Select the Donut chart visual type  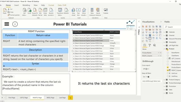pos(157,32)
